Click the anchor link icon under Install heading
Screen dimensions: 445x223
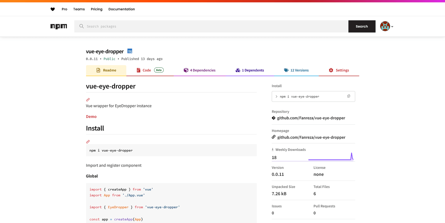click(x=88, y=142)
